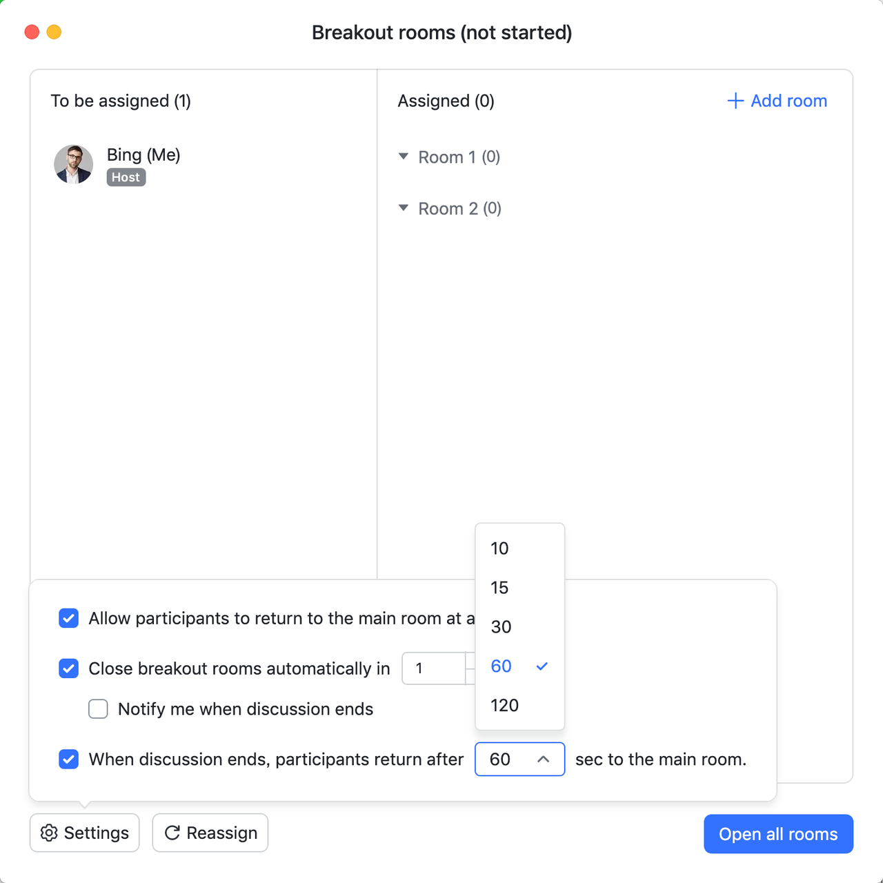Collapse the Room 1 disclosure triangle
Screen dimensions: 883x883
coord(404,157)
